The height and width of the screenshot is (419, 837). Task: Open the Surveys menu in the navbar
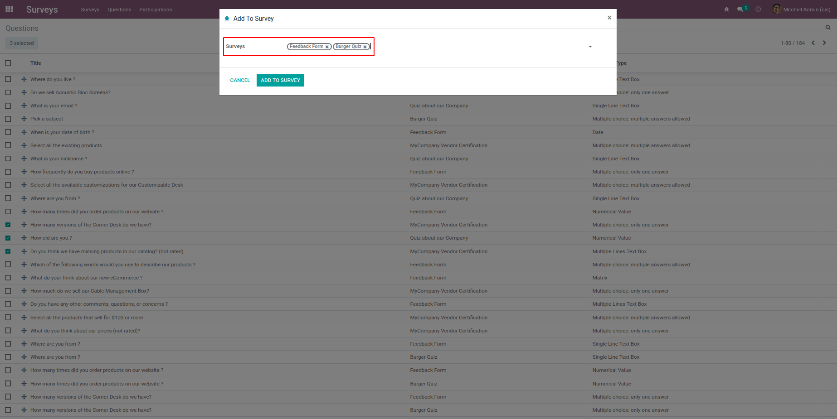(90, 10)
